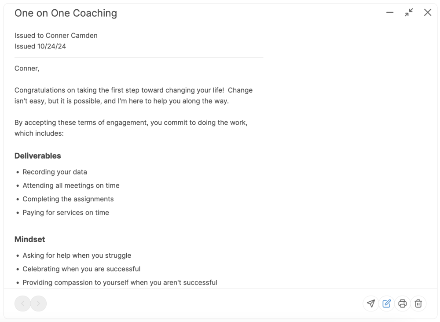Screen dimensions: 440x322
Task: Click the Recording your data bullet
Action: pos(55,172)
